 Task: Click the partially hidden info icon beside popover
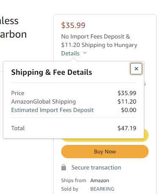pos(145,84)
